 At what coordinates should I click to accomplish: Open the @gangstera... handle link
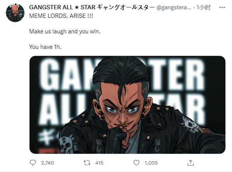coord(174,7)
